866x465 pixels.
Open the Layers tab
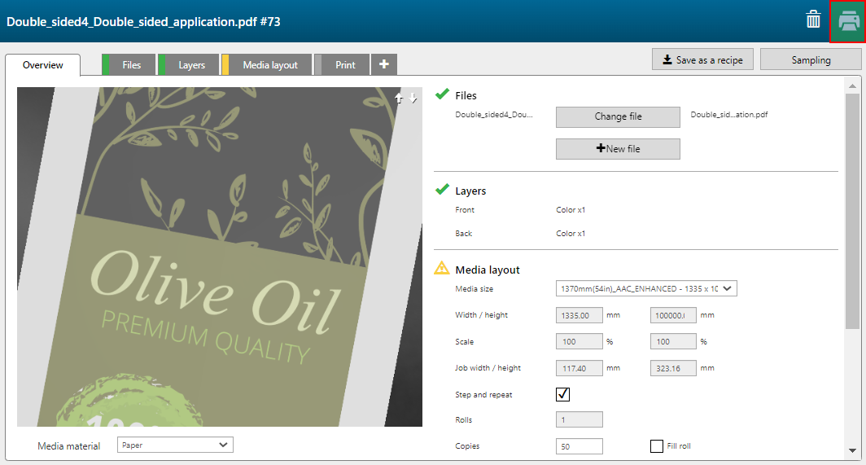pyautogui.click(x=191, y=65)
